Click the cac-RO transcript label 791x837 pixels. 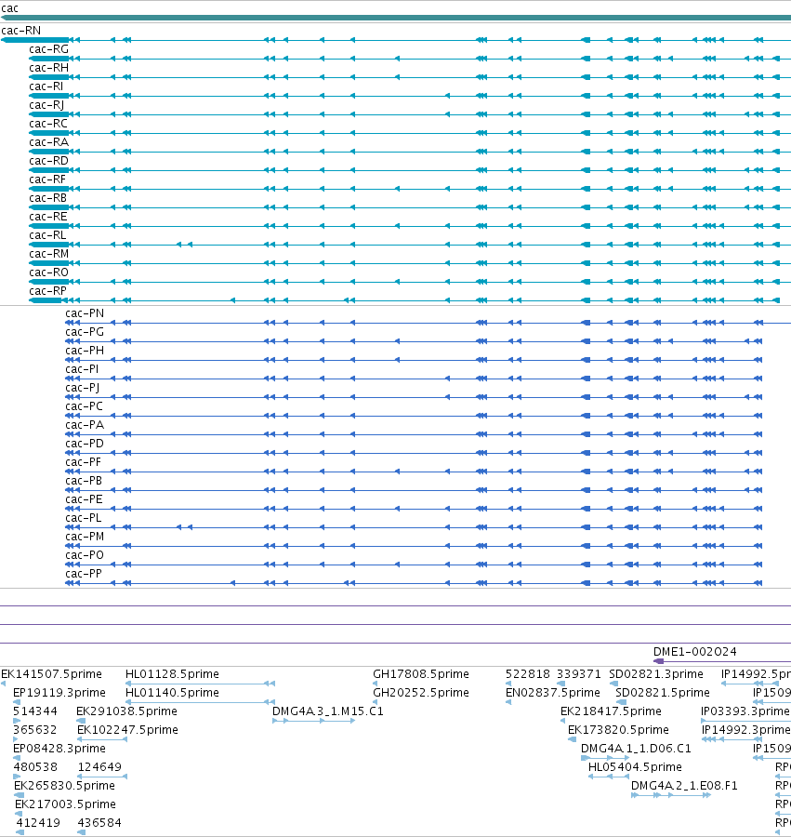[48, 272]
